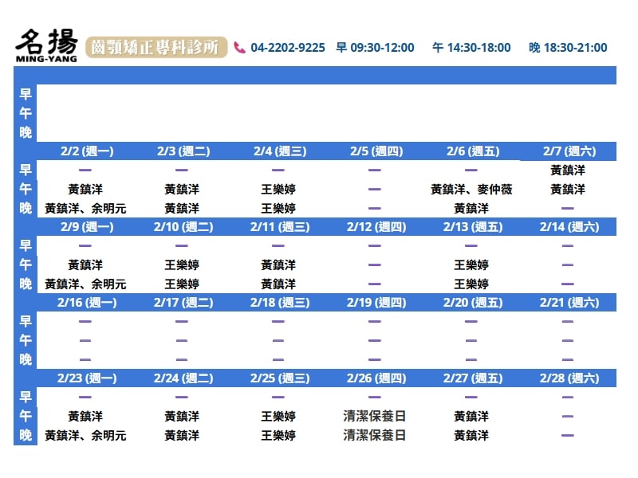The image size is (638, 478).
Task: Click 清潔保養日 in the 2/26 afternoon slot
Action: point(375,417)
